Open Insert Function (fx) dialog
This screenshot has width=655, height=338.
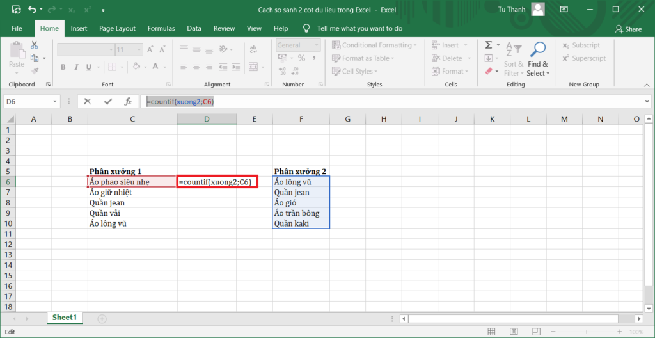pos(128,101)
